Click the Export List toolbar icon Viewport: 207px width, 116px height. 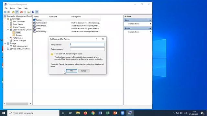28,12
